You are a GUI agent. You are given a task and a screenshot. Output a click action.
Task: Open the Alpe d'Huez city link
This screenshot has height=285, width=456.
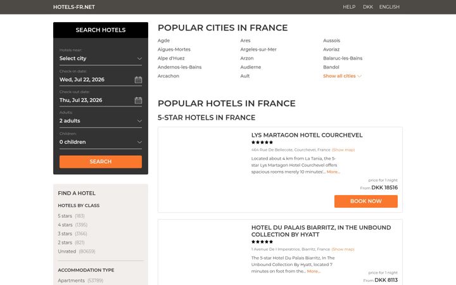pos(171,58)
